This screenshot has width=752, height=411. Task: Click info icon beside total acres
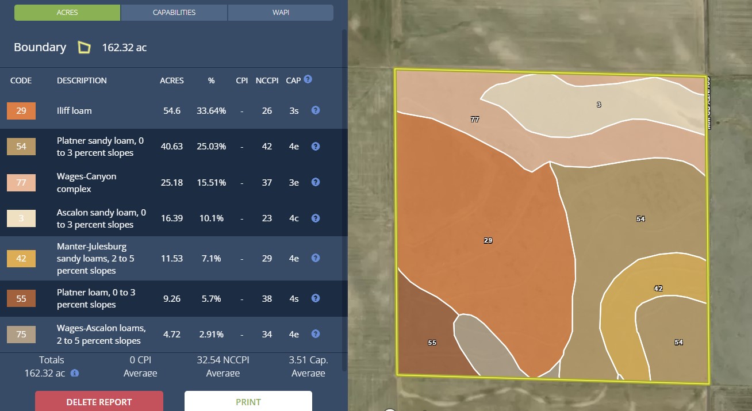75,373
